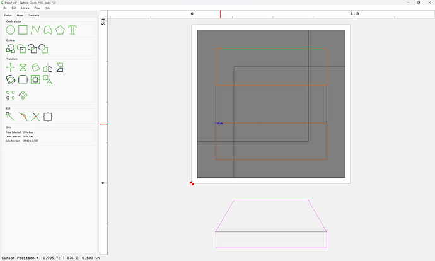This screenshot has height=261, width=435.
Task: Click the blue Node label on canvas
Action: click(x=220, y=123)
